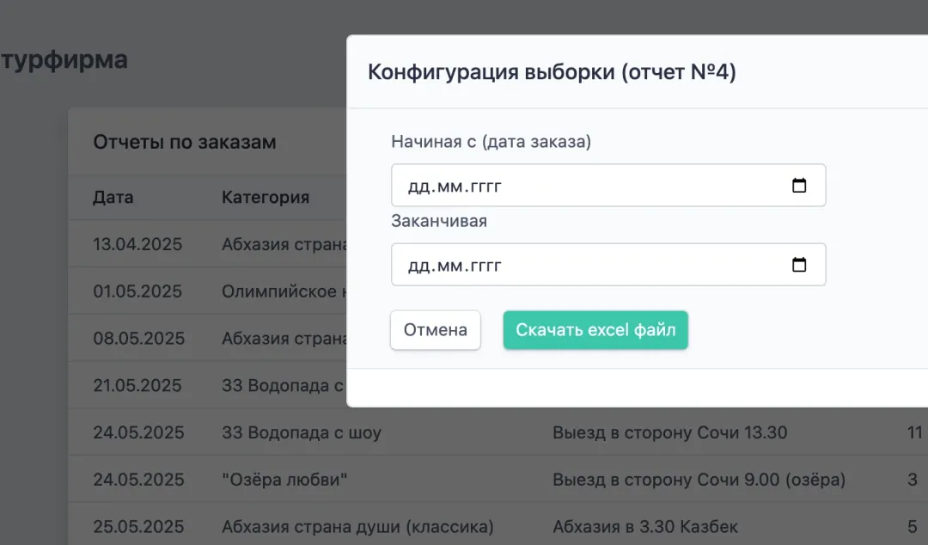Click 'Олимпийское' category cell in the 01.05.2025 row

click(x=284, y=291)
